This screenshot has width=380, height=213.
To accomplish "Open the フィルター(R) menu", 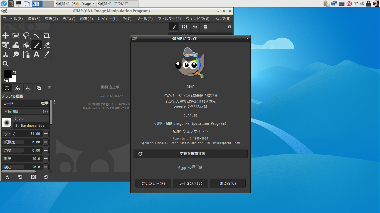I will coord(169,19).
